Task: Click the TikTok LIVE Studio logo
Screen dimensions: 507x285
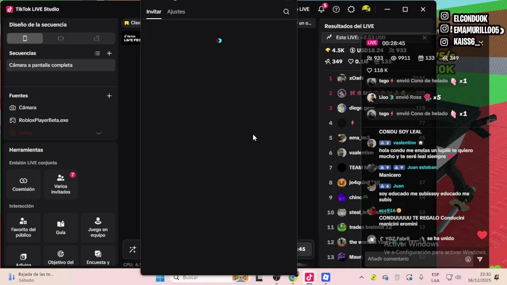Action: 10,9
